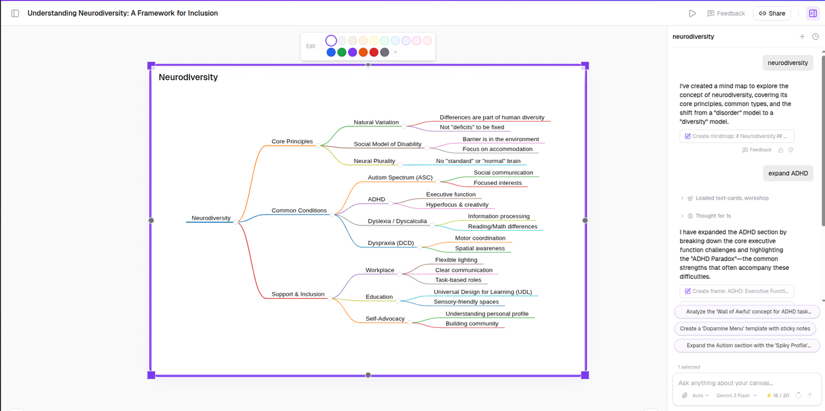Collapse the Core Principles branch toggle
Viewport: 825px width, 411px height.
coord(318,146)
